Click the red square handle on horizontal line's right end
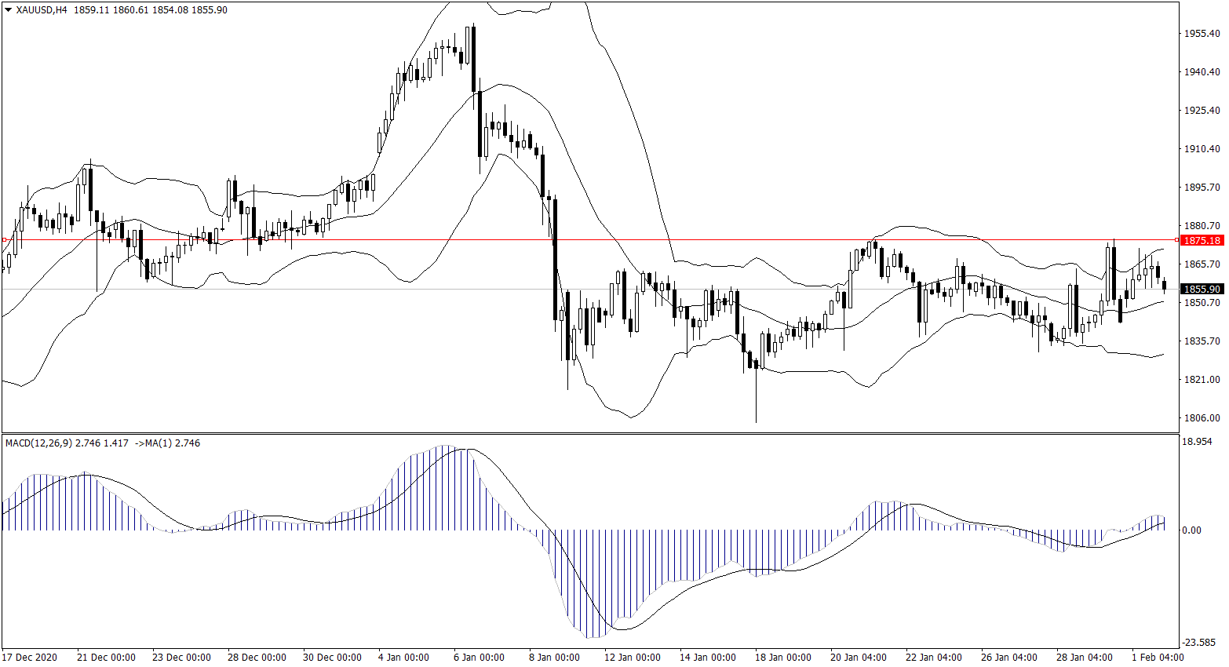1229x667 pixels. pyautogui.click(x=1176, y=239)
